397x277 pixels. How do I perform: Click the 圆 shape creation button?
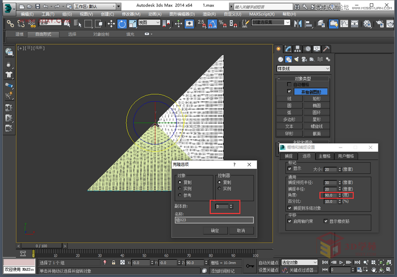pos(290,105)
